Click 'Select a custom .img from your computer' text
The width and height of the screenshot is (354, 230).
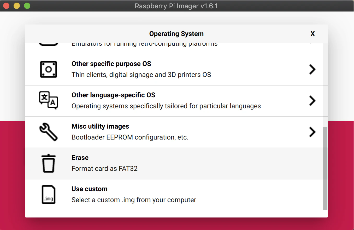click(134, 200)
